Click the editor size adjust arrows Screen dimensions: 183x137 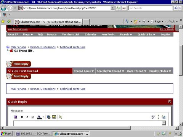(158, 117)
